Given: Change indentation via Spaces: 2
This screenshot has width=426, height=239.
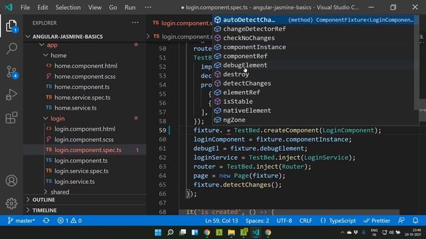Looking at the screenshot, I should coord(258,220).
